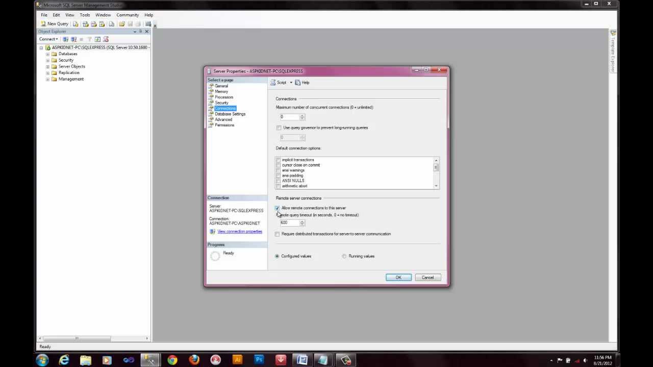Screen dimensions: 653x367
Task: Select the Configured values radio button
Action: [277, 256]
